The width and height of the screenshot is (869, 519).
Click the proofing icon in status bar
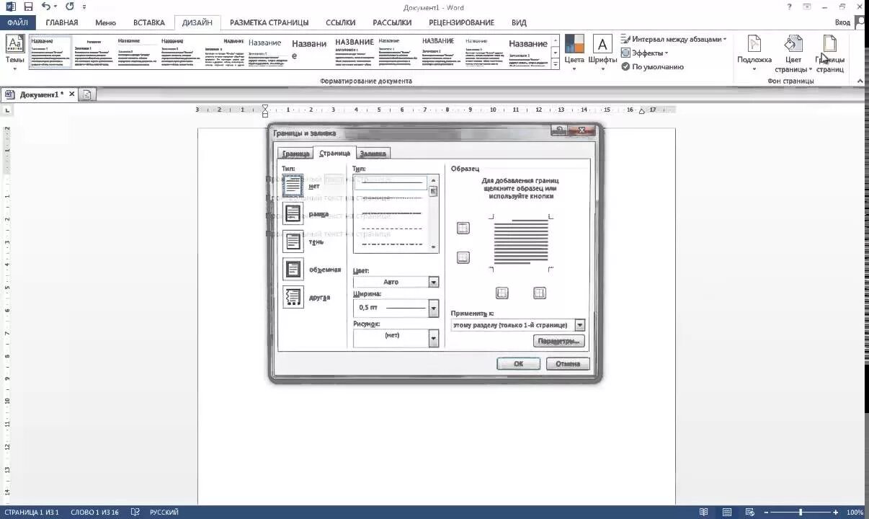135,513
